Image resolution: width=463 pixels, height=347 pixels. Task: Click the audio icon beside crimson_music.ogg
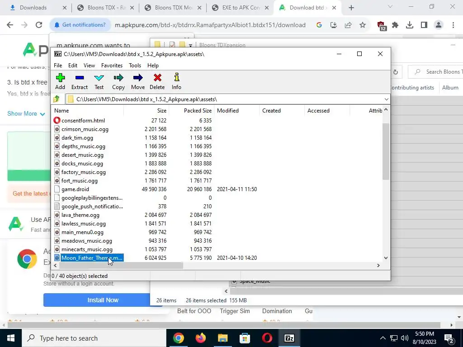[x=57, y=129]
